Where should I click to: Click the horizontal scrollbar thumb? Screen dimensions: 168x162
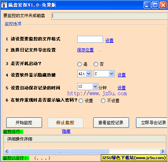coord(59,151)
